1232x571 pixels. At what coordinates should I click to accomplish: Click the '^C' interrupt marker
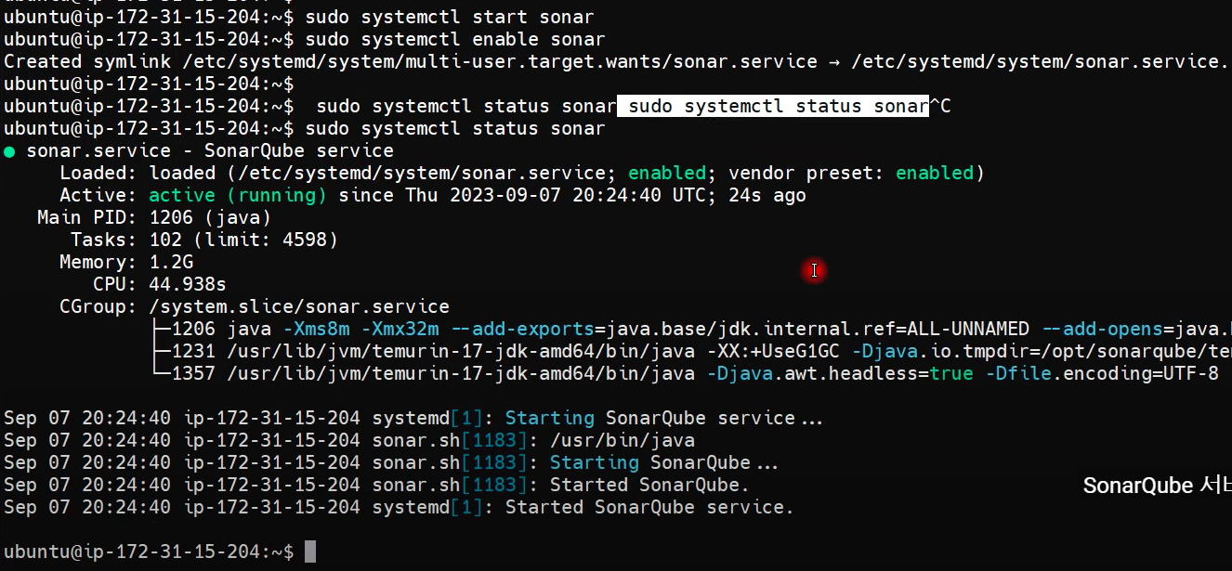pyautogui.click(x=940, y=106)
